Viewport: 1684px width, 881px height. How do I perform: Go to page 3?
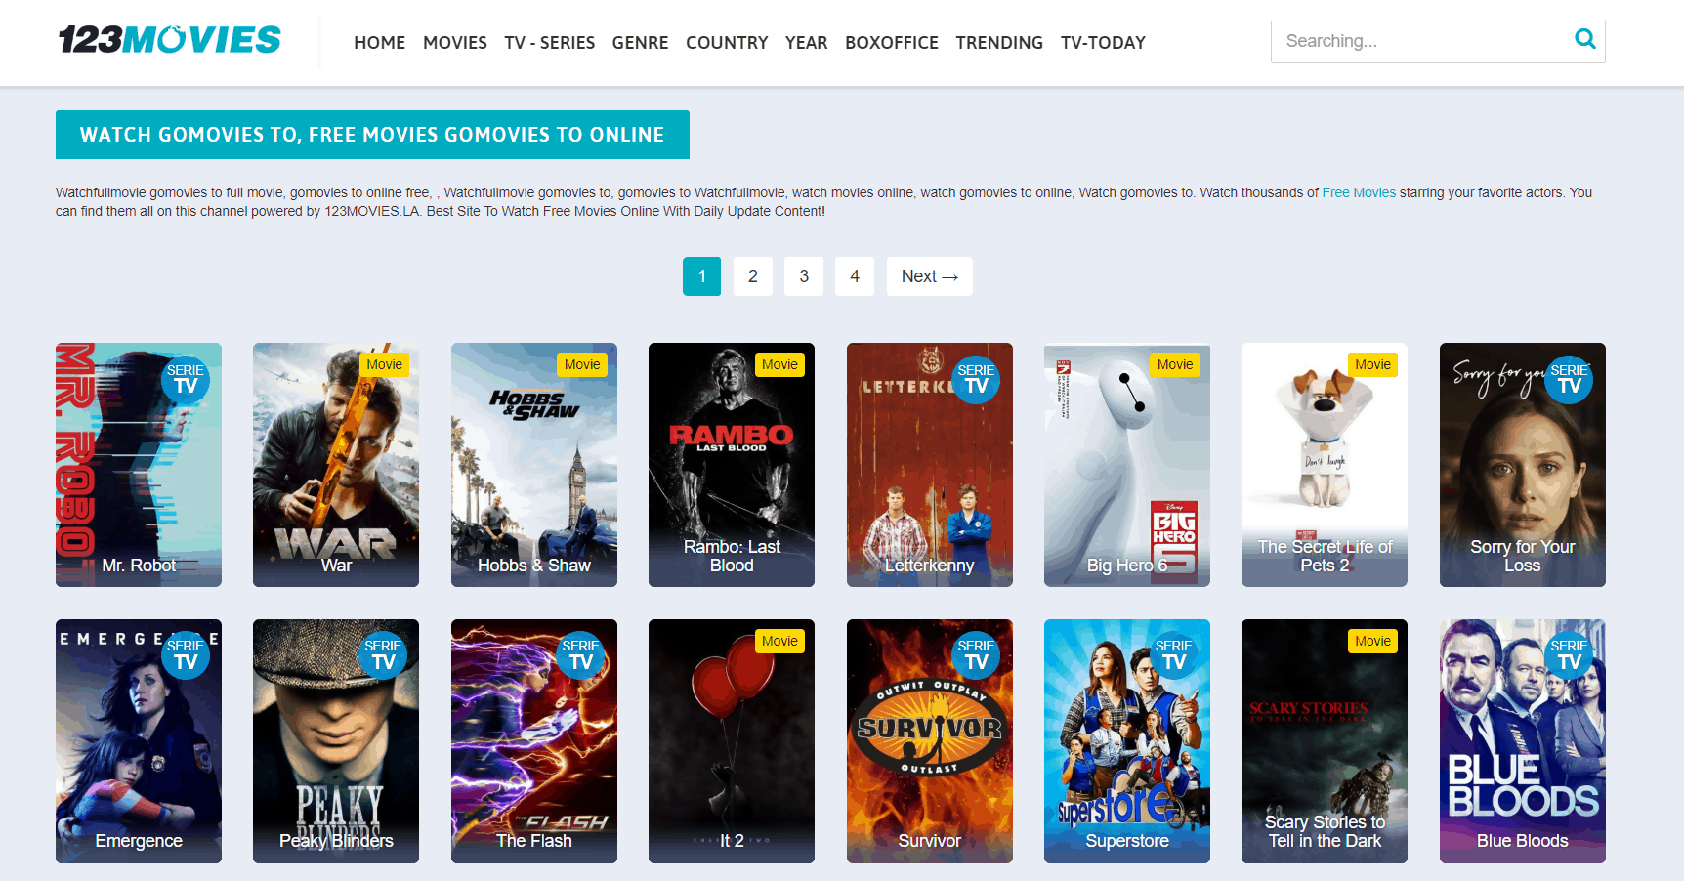coord(804,276)
